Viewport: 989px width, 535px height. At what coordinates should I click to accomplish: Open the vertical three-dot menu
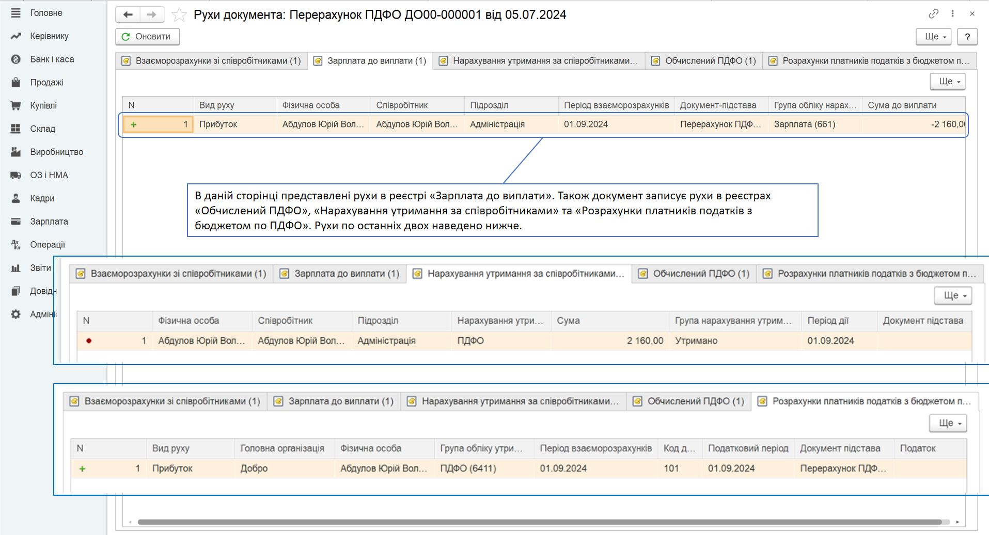point(953,14)
